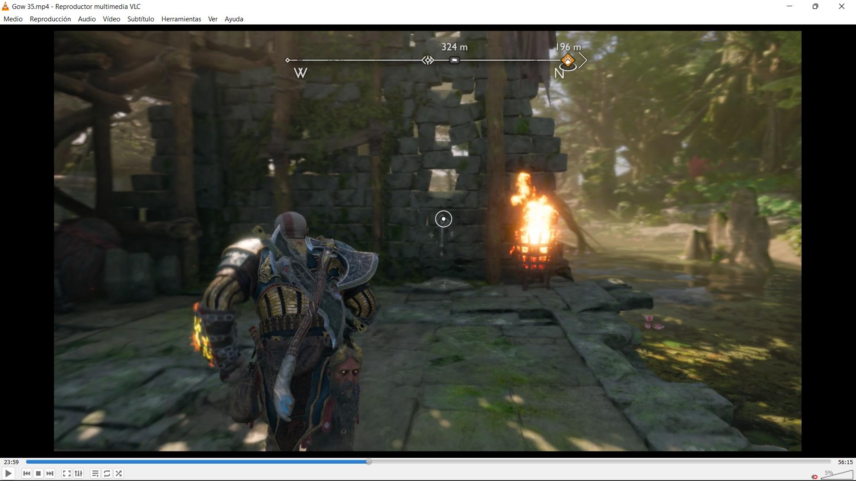Toggle random shuffle playback
This screenshot has width=856, height=481.
point(119,473)
